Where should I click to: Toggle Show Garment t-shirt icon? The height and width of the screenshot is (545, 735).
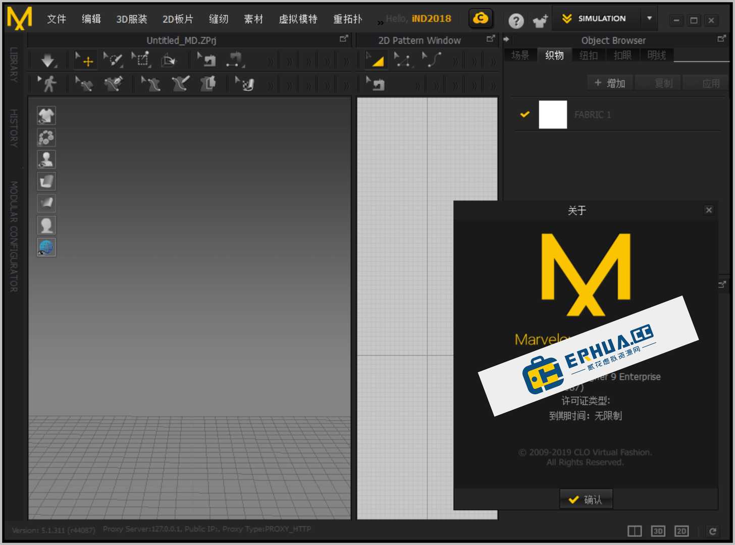(46, 116)
